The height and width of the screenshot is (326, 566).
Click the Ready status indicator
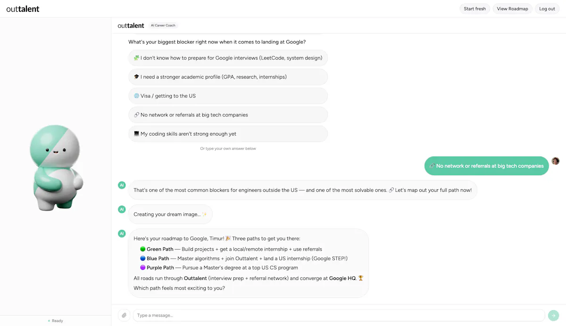pos(56,321)
